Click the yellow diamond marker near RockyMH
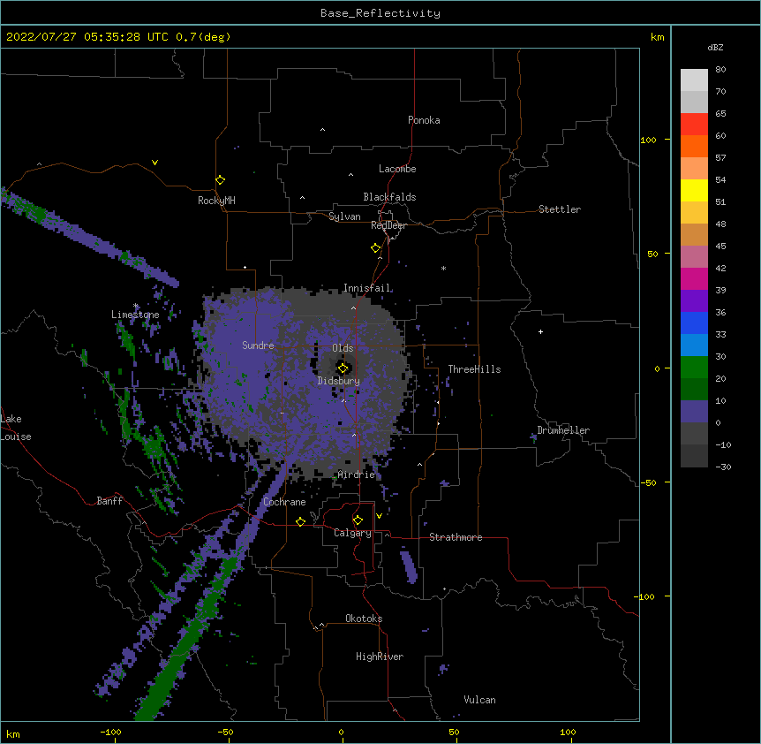This screenshot has height=744, width=761. 221,180
